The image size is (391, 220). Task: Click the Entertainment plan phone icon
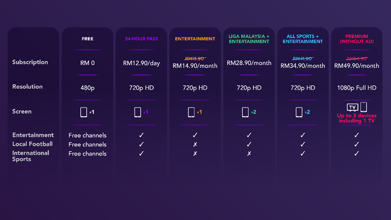[191, 112]
